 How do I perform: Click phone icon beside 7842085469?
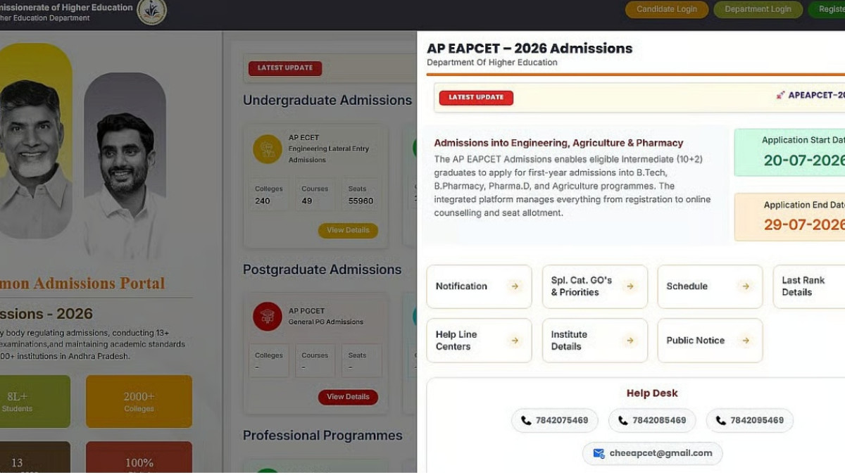[623, 421]
